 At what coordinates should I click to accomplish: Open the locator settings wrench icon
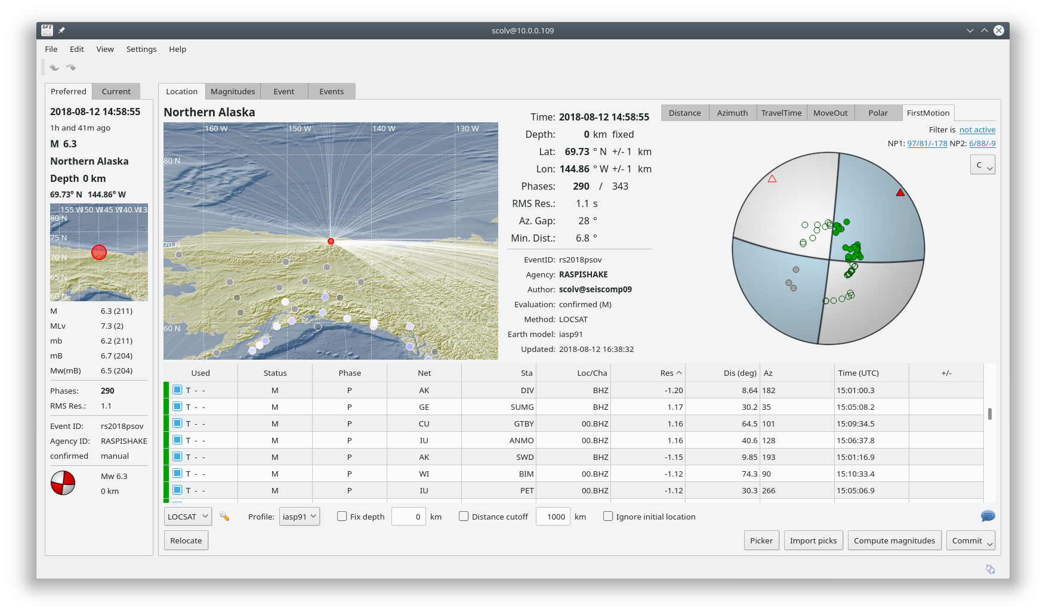click(x=224, y=517)
